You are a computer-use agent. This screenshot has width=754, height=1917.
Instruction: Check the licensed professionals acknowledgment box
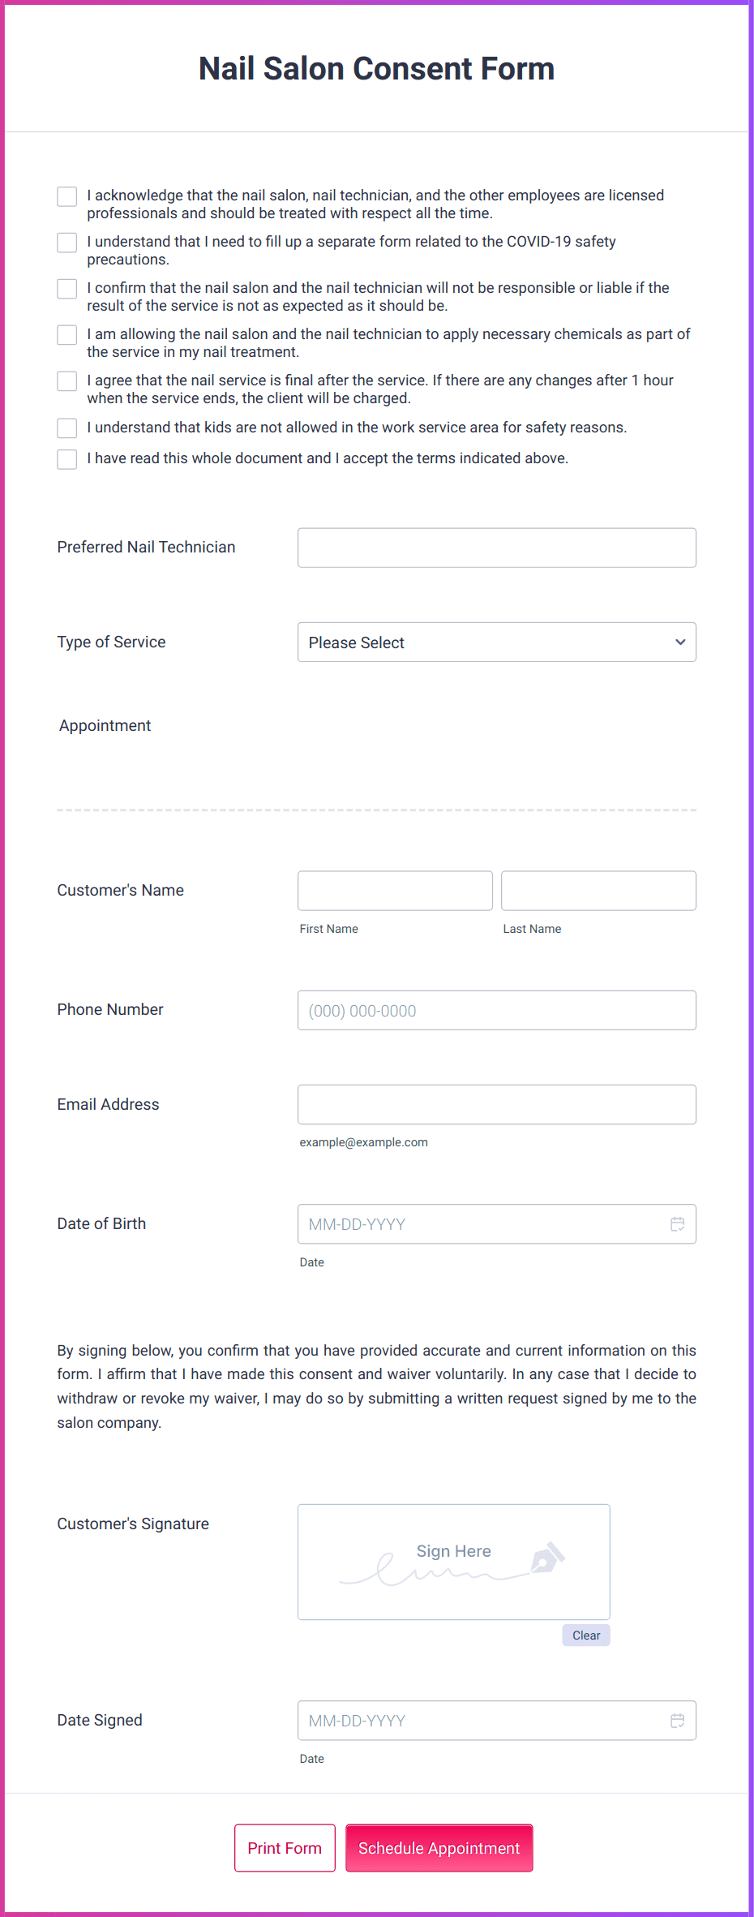tap(66, 196)
